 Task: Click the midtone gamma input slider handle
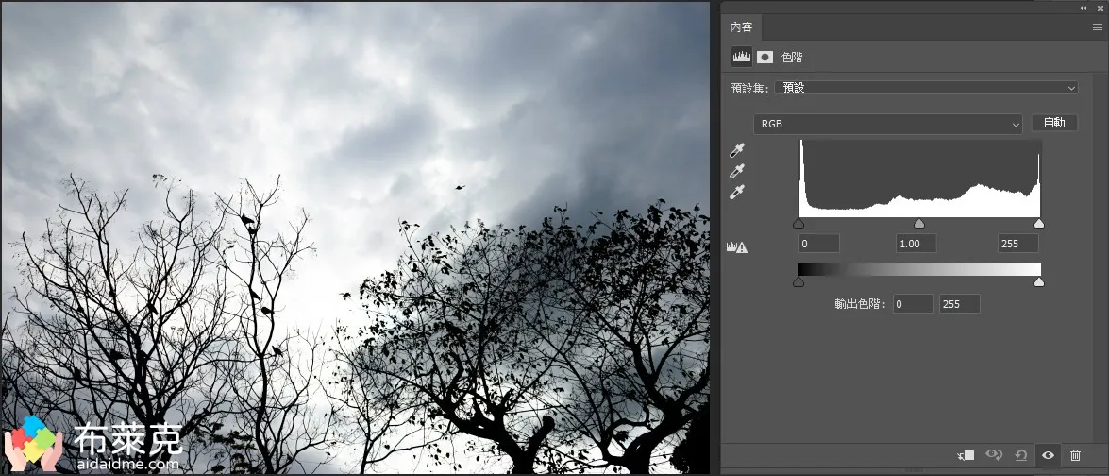pyautogui.click(x=919, y=224)
